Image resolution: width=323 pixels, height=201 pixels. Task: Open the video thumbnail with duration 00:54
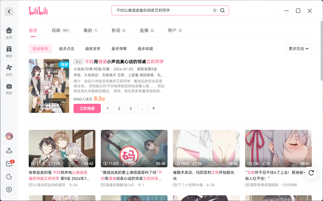278,148
